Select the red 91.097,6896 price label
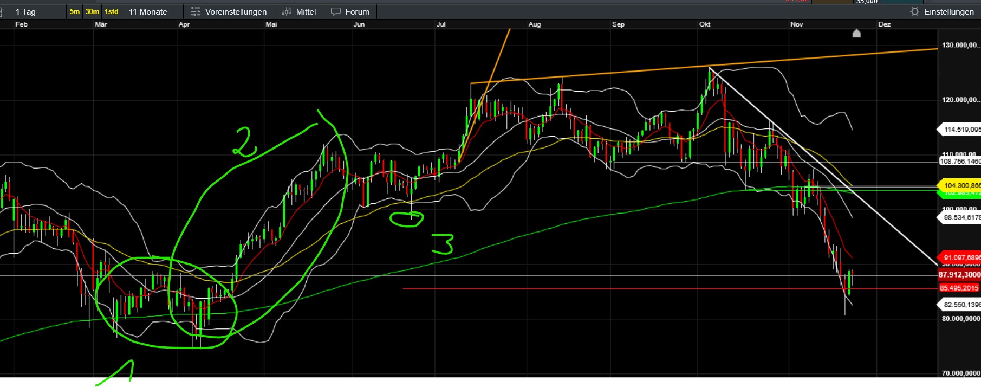 [959, 257]
